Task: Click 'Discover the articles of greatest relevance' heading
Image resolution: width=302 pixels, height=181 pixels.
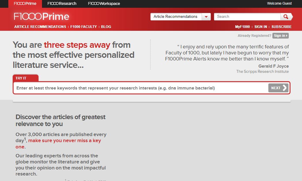Action: [60, 120]
